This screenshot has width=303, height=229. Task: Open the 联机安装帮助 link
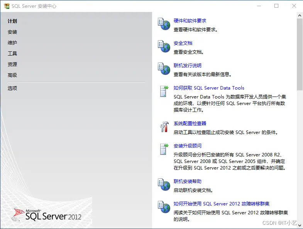(x=188, y=182)
